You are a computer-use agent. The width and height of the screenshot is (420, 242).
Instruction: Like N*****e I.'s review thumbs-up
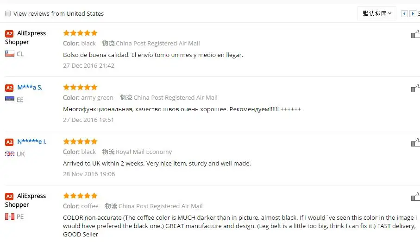click(x=415, y=142)
